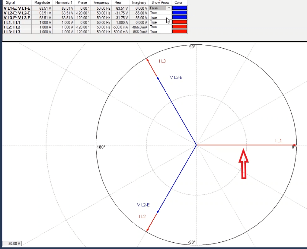This screenshot has width=307, height=249.
Task: Click the Show Arrow cell for I L1
Action: click(x=160, y=22)
